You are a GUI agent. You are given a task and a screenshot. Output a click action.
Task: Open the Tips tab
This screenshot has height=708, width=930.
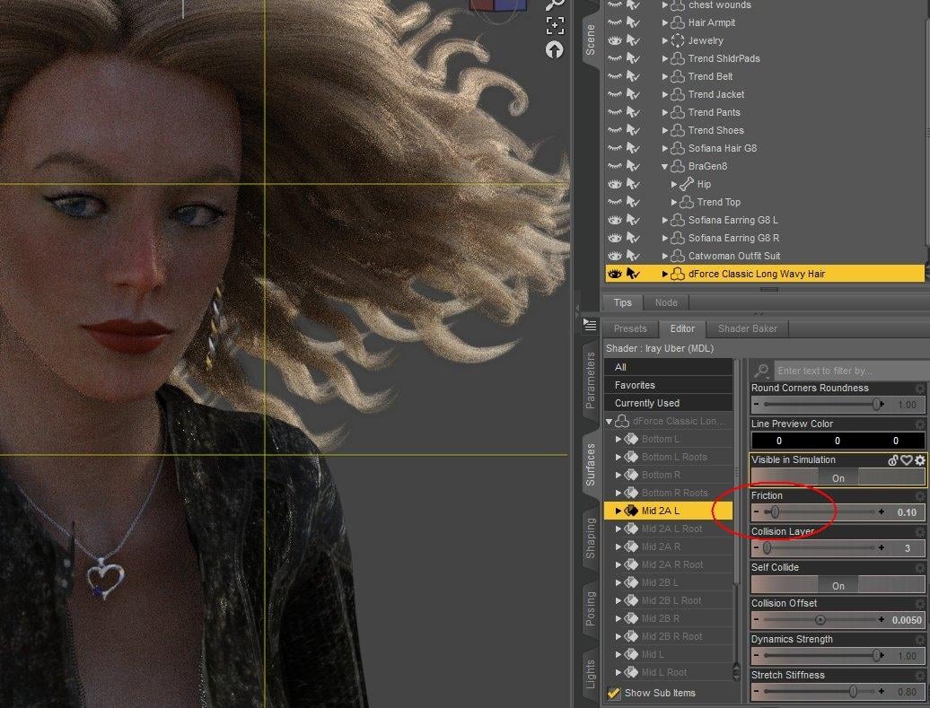[622, 302]
